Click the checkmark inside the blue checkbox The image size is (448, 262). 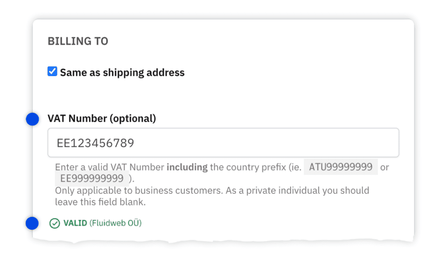coord(52,71)
